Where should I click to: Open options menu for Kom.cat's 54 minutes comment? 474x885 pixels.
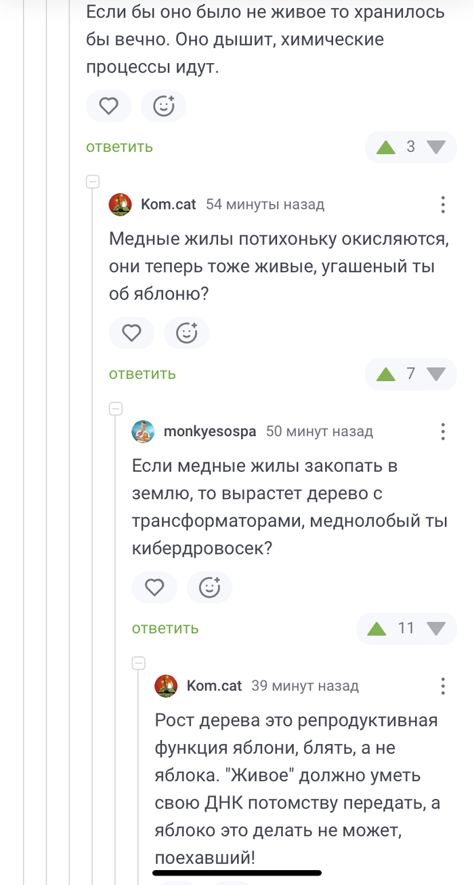pos(442,204)
